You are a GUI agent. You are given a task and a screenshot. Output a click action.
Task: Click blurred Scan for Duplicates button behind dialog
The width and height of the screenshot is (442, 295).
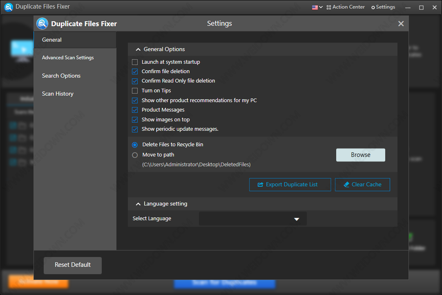click(224, 284)
